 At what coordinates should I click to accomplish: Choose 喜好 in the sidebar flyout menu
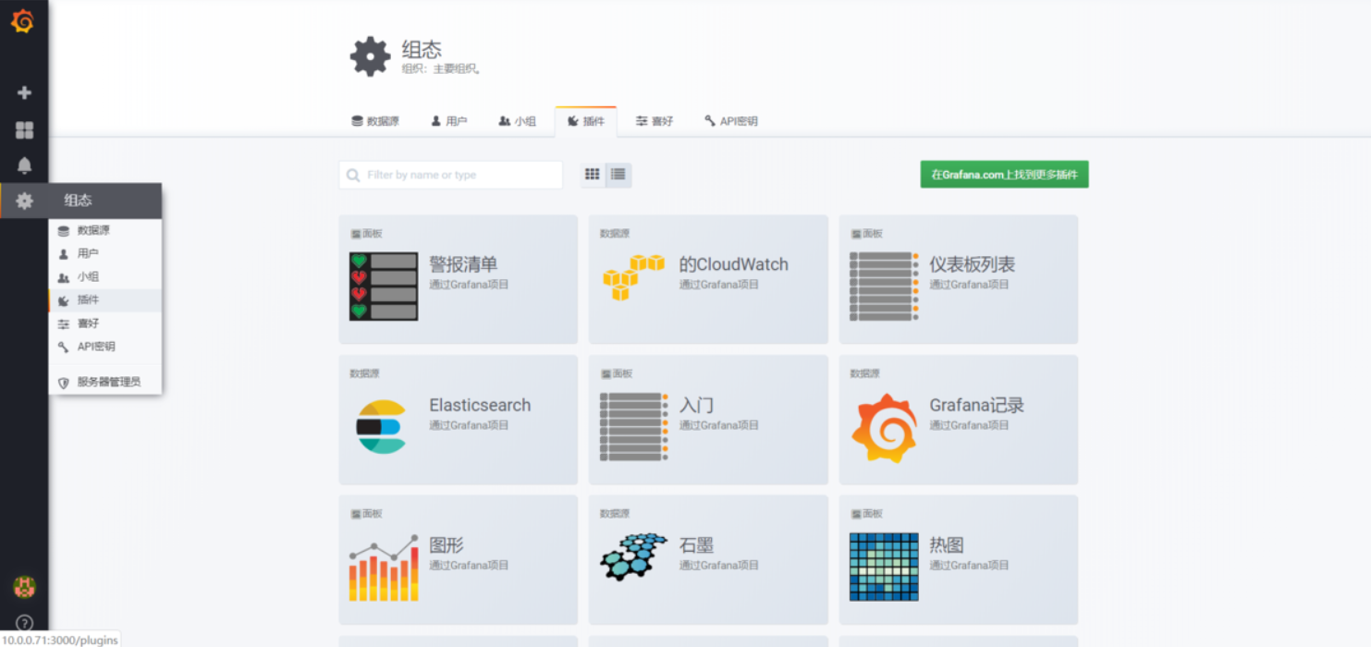105,323
